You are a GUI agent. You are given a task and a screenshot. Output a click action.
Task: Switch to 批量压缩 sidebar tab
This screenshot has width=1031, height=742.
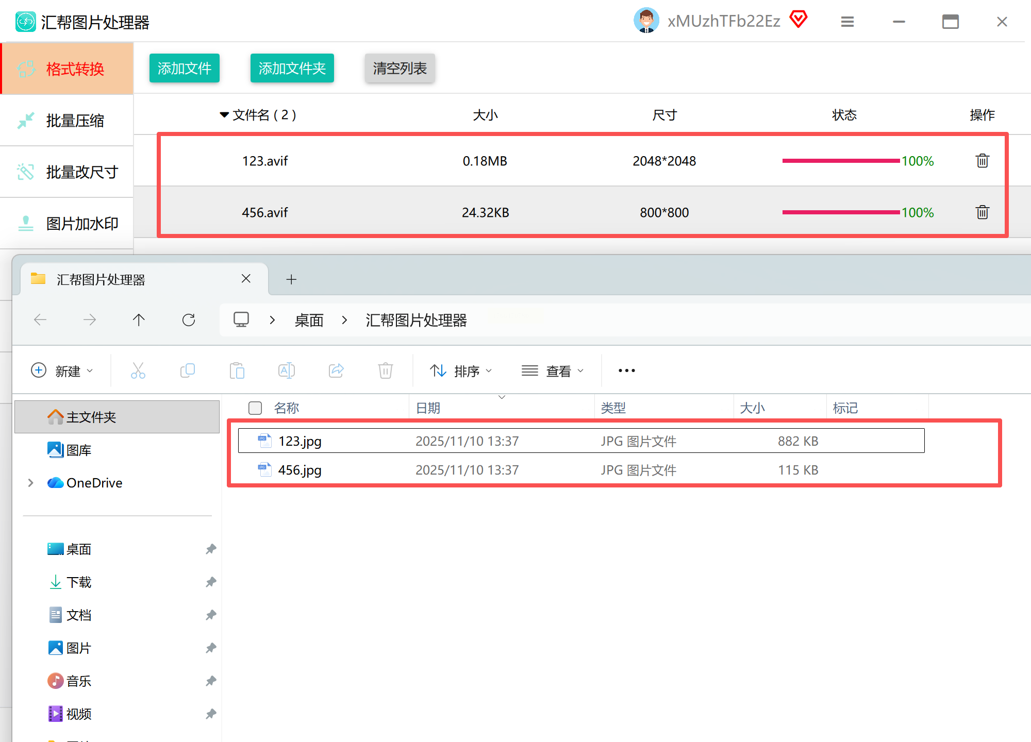tap(67, 121)
